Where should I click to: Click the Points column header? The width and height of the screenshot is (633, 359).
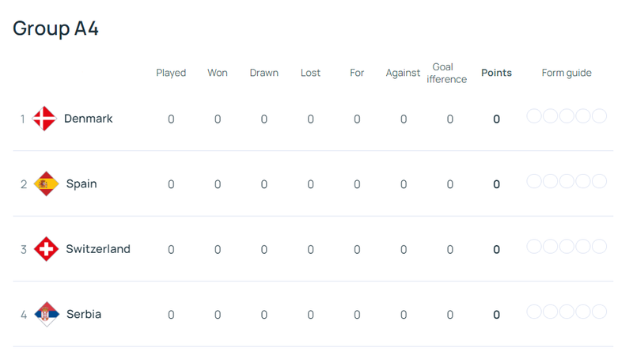(496, 73)
